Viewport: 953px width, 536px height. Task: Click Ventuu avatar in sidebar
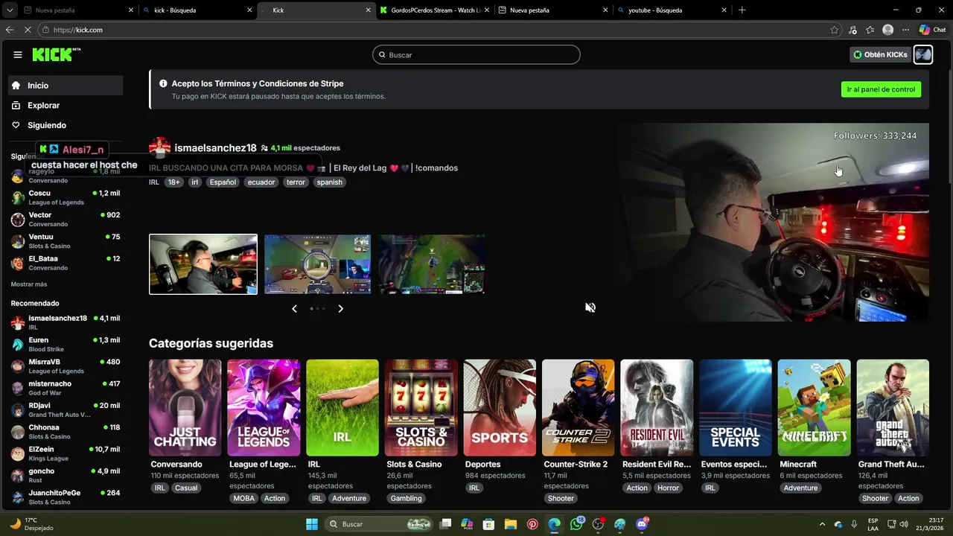point(18,241)
